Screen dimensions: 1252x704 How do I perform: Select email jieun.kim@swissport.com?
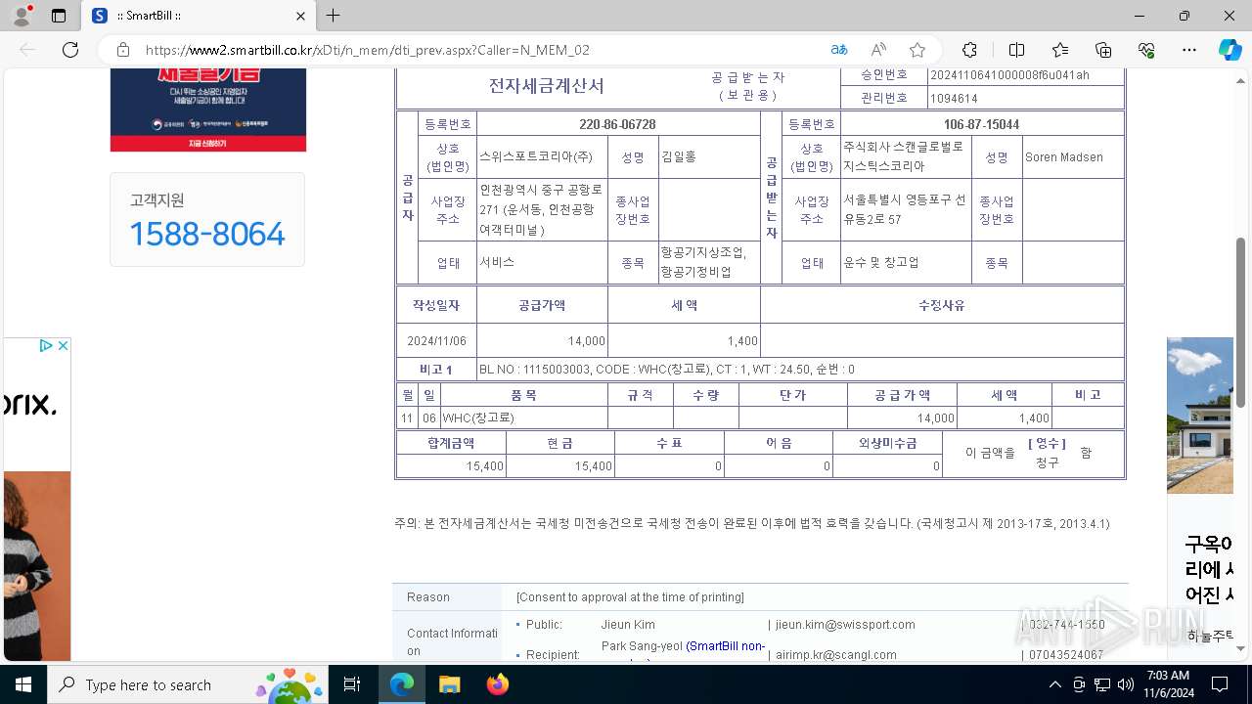pyautogui.click(x=845, y=625)
